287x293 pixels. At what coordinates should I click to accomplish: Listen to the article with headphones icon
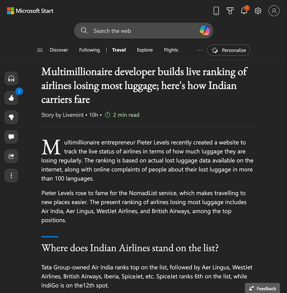click(11, 79)
